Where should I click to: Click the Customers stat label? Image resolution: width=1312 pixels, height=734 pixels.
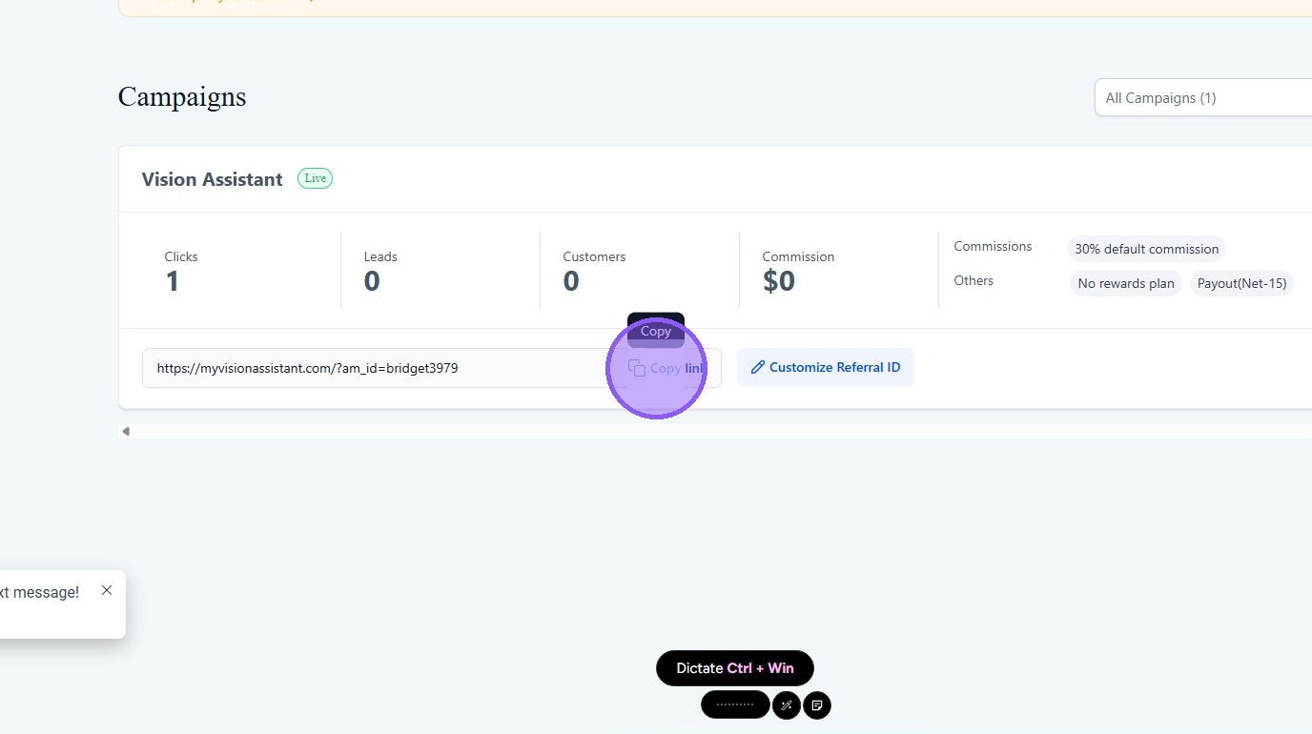coord(594,256)
